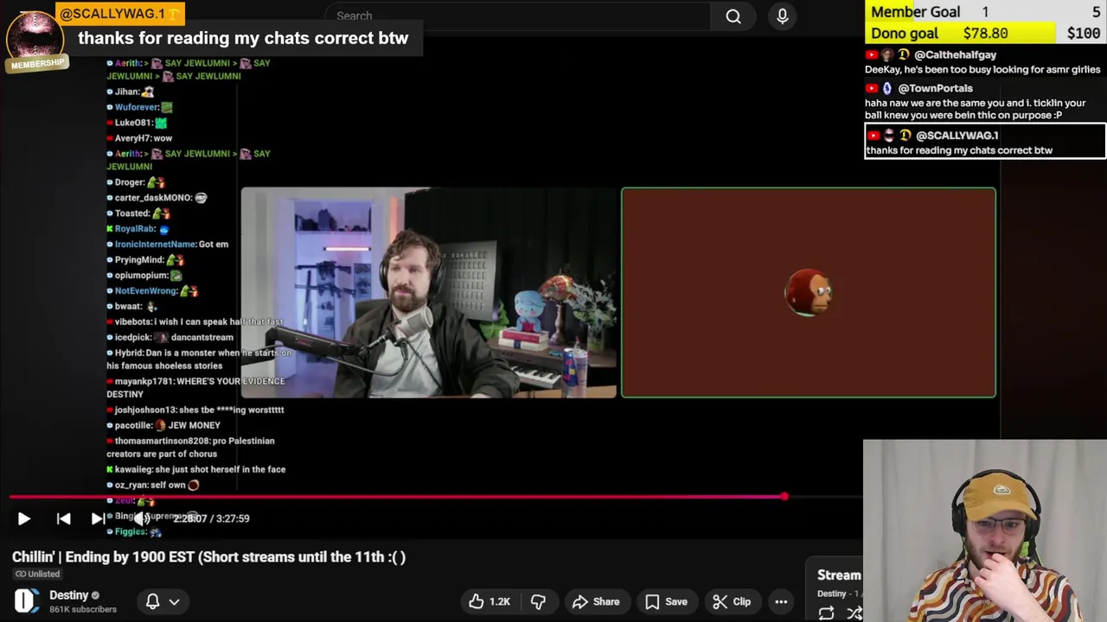Dislike the video with thumbs down
The width and height of the screenshot is (1107, 622).
[x=538, y=601]
